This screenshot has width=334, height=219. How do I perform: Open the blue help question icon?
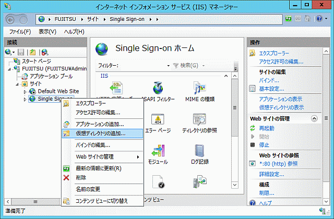click(x=319, y=19)
